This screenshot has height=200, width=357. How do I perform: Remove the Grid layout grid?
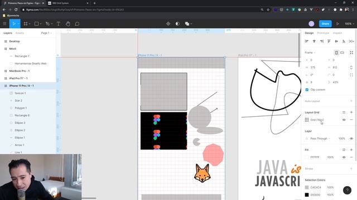[351, 120]
